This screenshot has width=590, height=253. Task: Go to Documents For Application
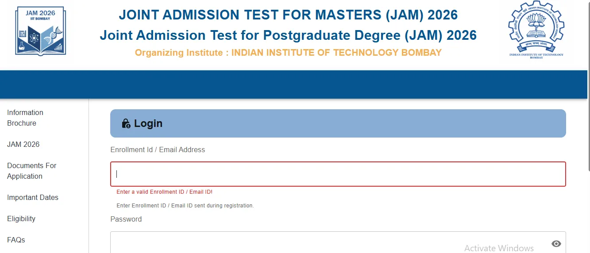pyautogui.click(x=32, y=171)
